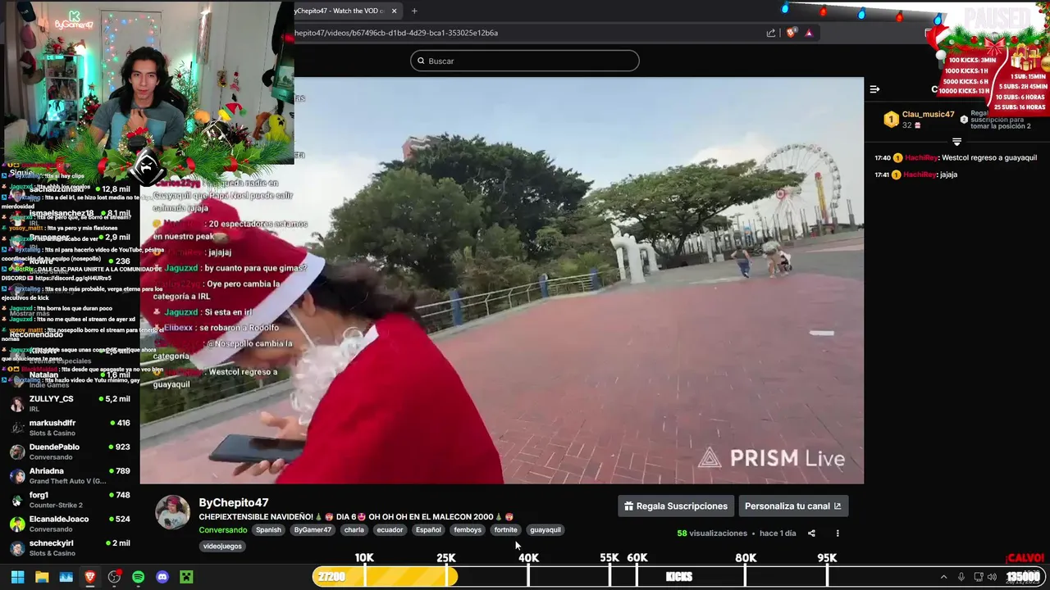Viewport: 1050px width, 590px height.
Task: Click the Español tag
Action: coord(428,530)
